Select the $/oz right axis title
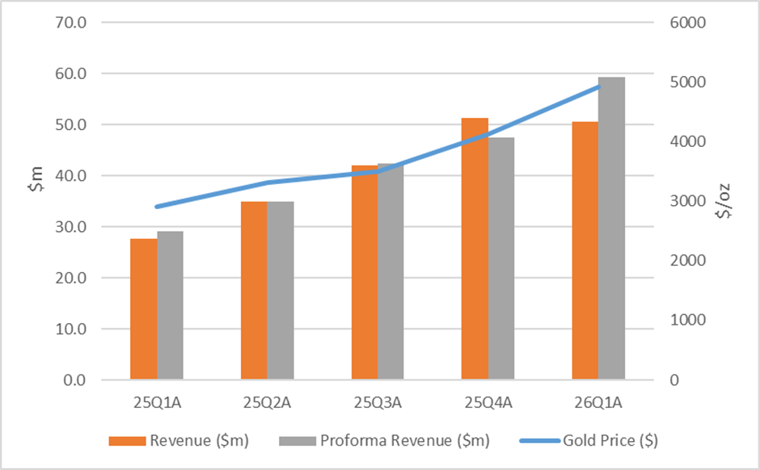The image size is (760, 470). point(724,201)
